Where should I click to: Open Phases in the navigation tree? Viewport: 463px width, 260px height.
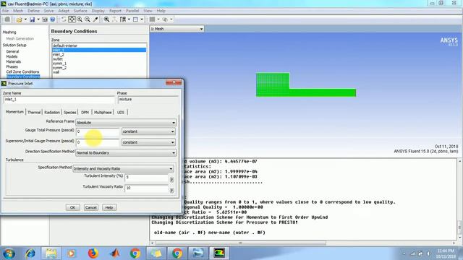coord(12,66)
